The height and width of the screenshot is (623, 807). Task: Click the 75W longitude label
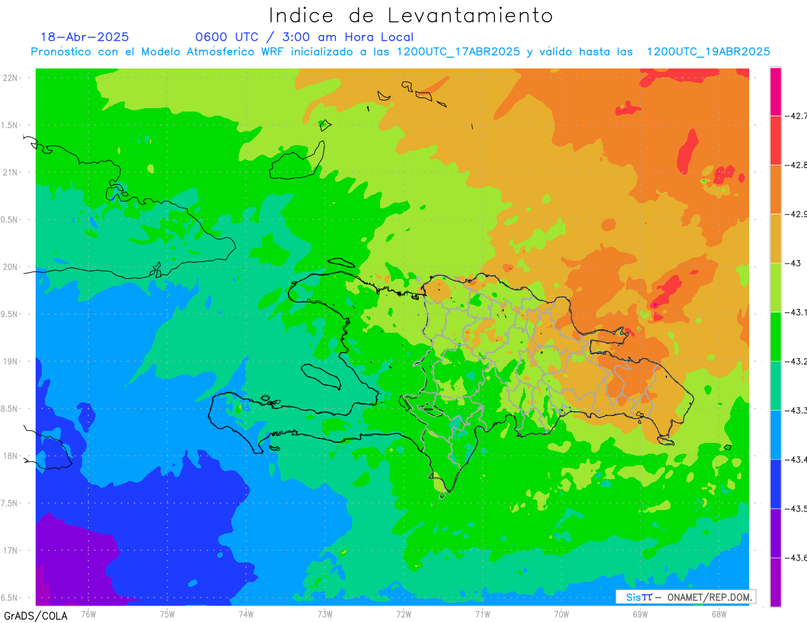tap(167, 614)
